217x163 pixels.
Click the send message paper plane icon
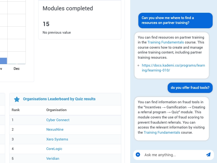(208, 155)
